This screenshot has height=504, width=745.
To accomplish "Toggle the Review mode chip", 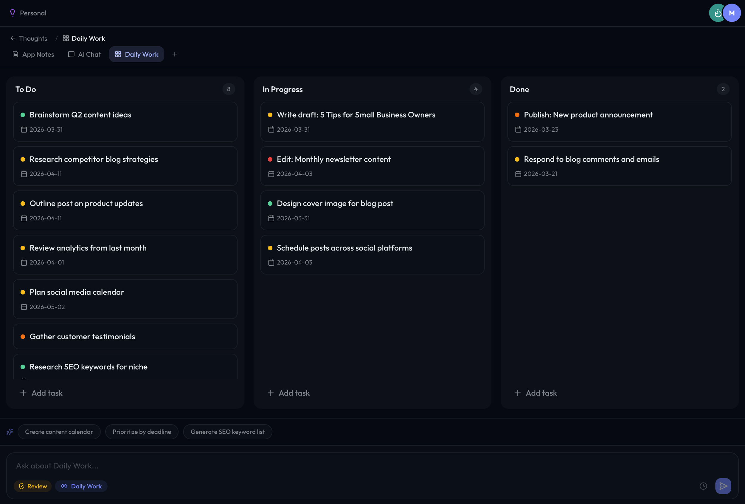I will (x=32, y=486).
